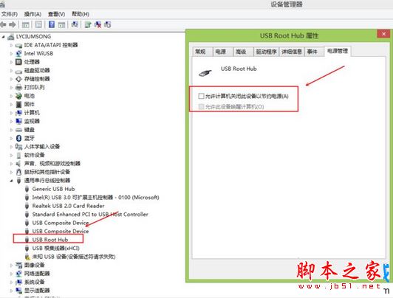Expand the 显示适配器 node

11,291
